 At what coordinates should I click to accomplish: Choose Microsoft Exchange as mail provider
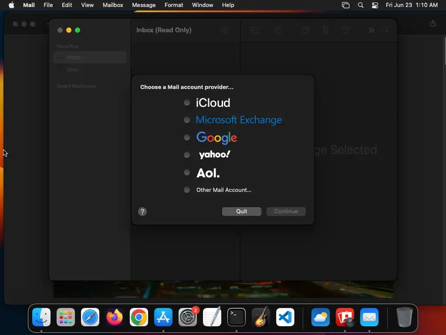[186, 120]
